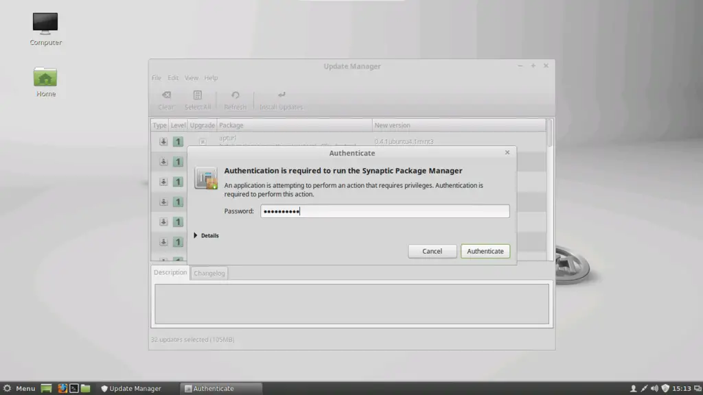Click the Authenticate button to confirm password
This screenshot has width=703, height=395.
(485, 251)
